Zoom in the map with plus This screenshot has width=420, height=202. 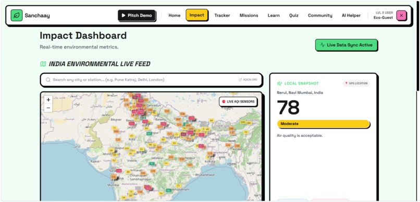(x=48, y=100)
